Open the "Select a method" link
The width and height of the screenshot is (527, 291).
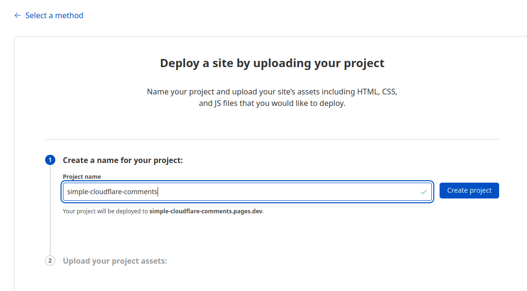tap(54, 15)
